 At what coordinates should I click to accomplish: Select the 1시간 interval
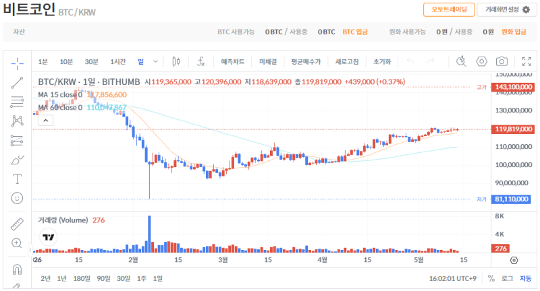coord(117,61)
